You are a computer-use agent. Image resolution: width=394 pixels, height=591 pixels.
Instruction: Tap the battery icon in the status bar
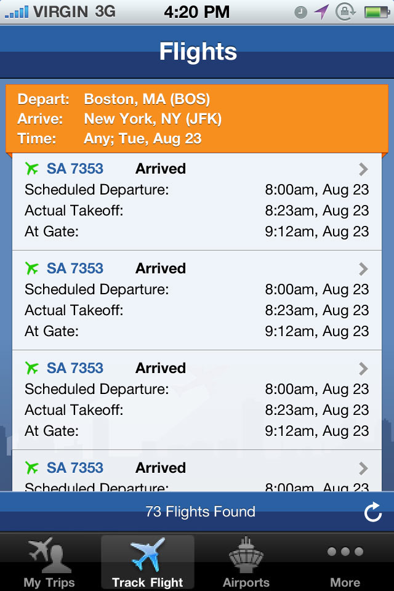[376, 12]
